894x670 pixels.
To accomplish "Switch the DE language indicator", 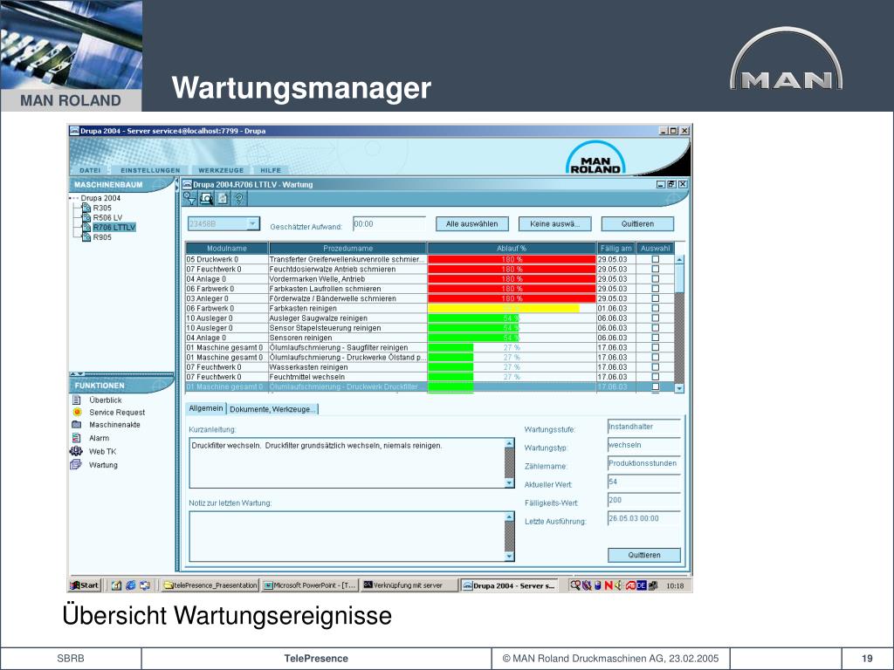I will pos(642,585).
